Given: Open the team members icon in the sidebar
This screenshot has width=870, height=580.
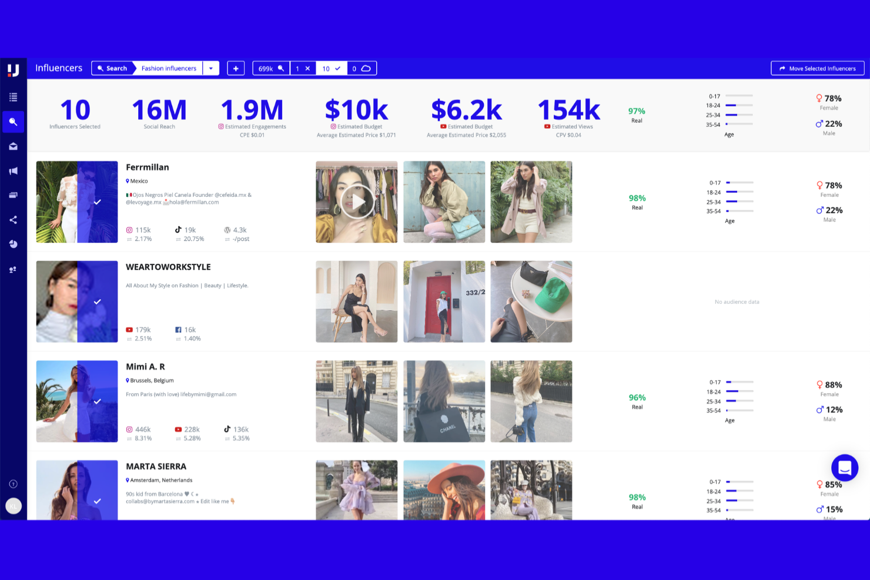Looking at the screenshot, I should pyautogui.click(x=14, y=269).
